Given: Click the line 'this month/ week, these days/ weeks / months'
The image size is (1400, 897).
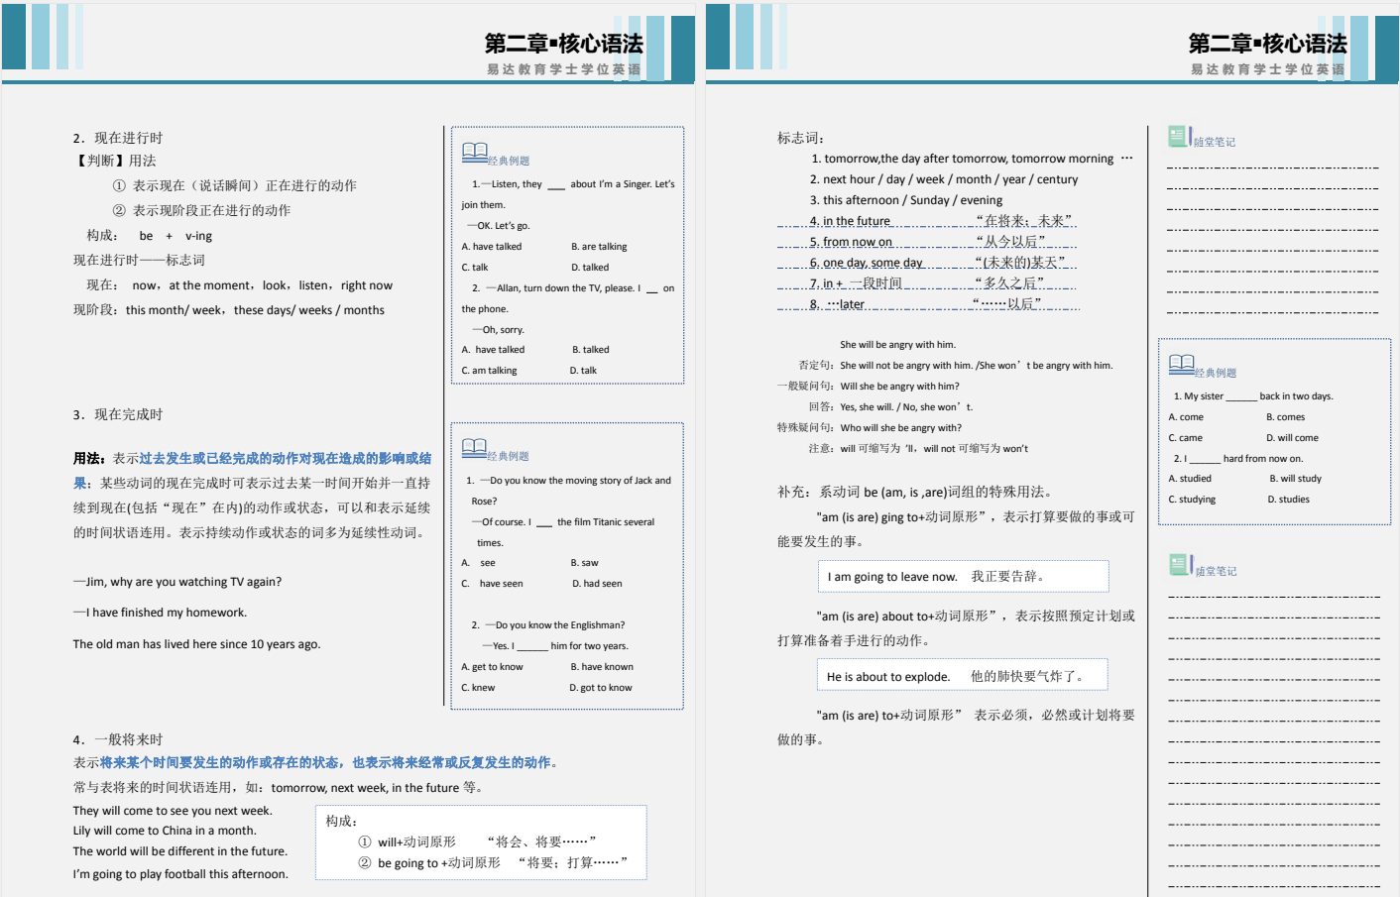Looking at the screenshot, I should point(255,310).
